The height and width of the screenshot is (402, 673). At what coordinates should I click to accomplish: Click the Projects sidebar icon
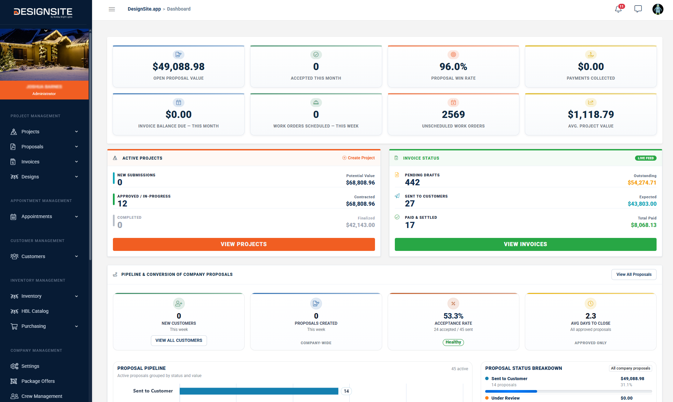[14, 132]
